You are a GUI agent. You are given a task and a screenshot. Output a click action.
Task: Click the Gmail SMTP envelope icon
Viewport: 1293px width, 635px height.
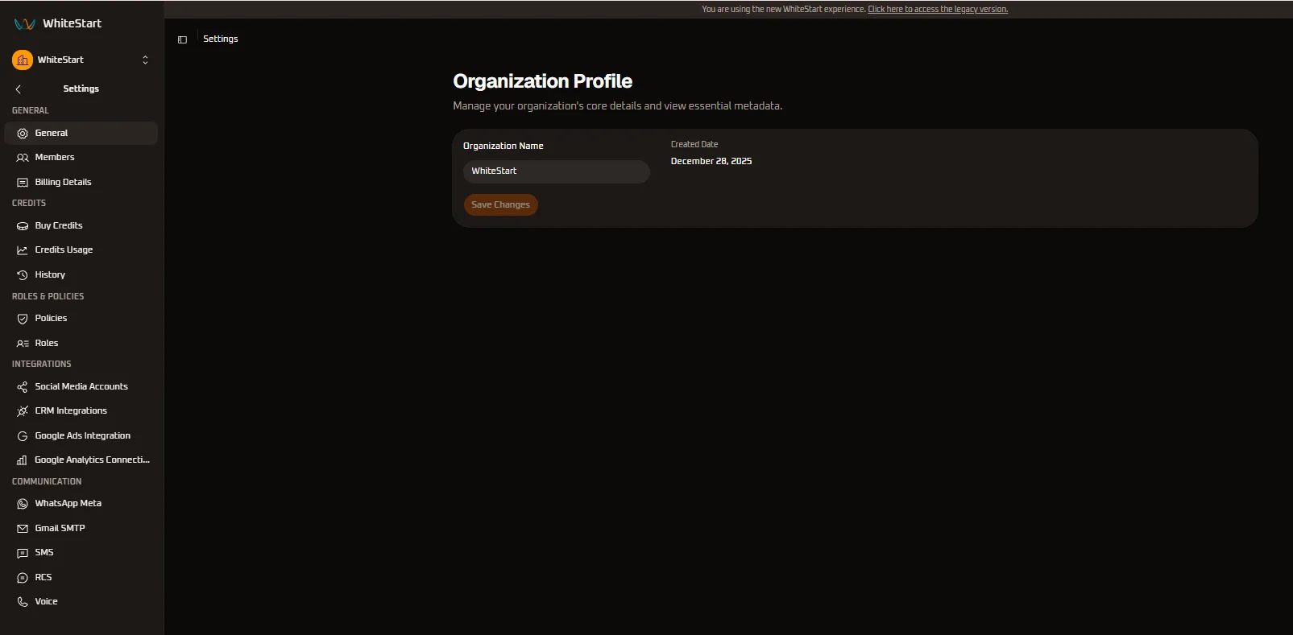[23, 529]
